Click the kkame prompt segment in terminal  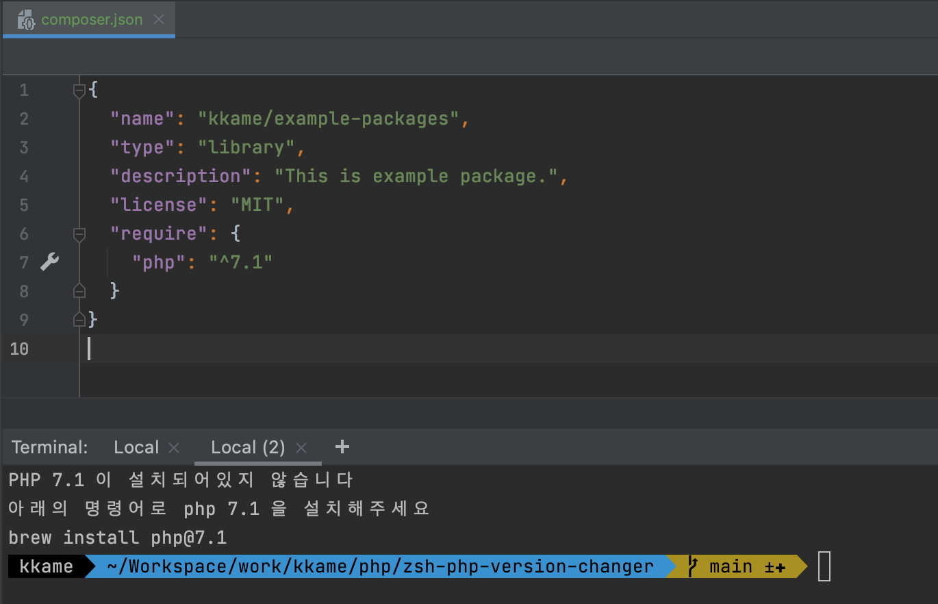47,567
